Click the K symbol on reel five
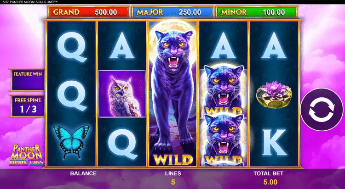 pos(274,143)
